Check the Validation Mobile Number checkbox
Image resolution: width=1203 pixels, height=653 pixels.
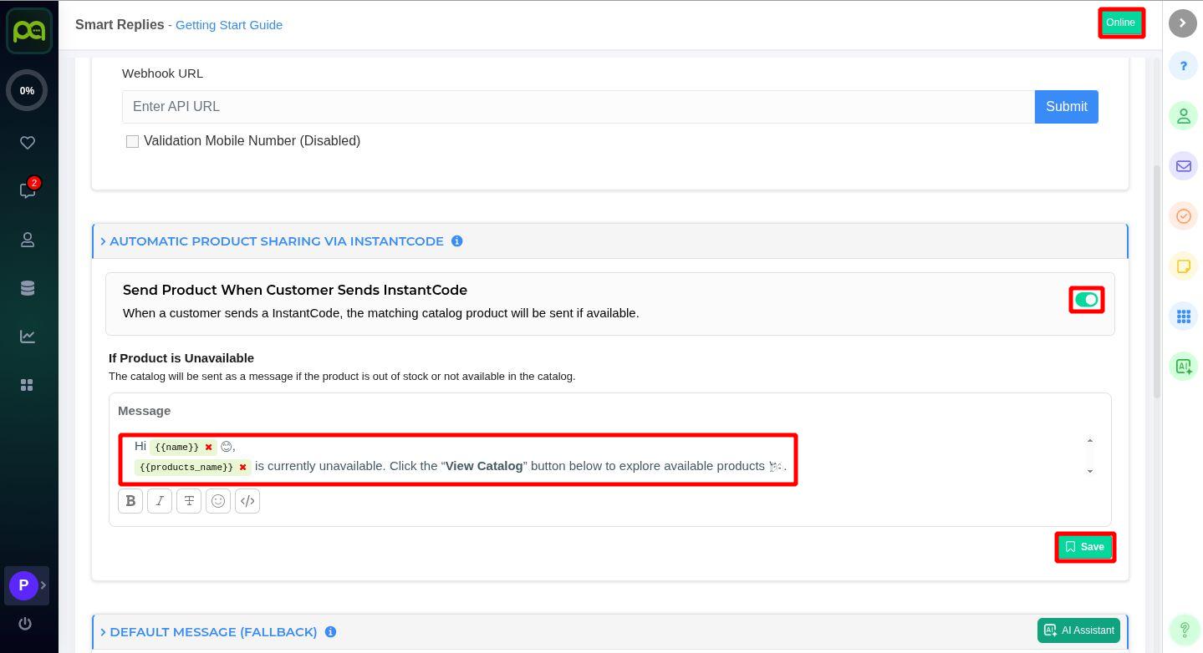click(x=132, y=142)
